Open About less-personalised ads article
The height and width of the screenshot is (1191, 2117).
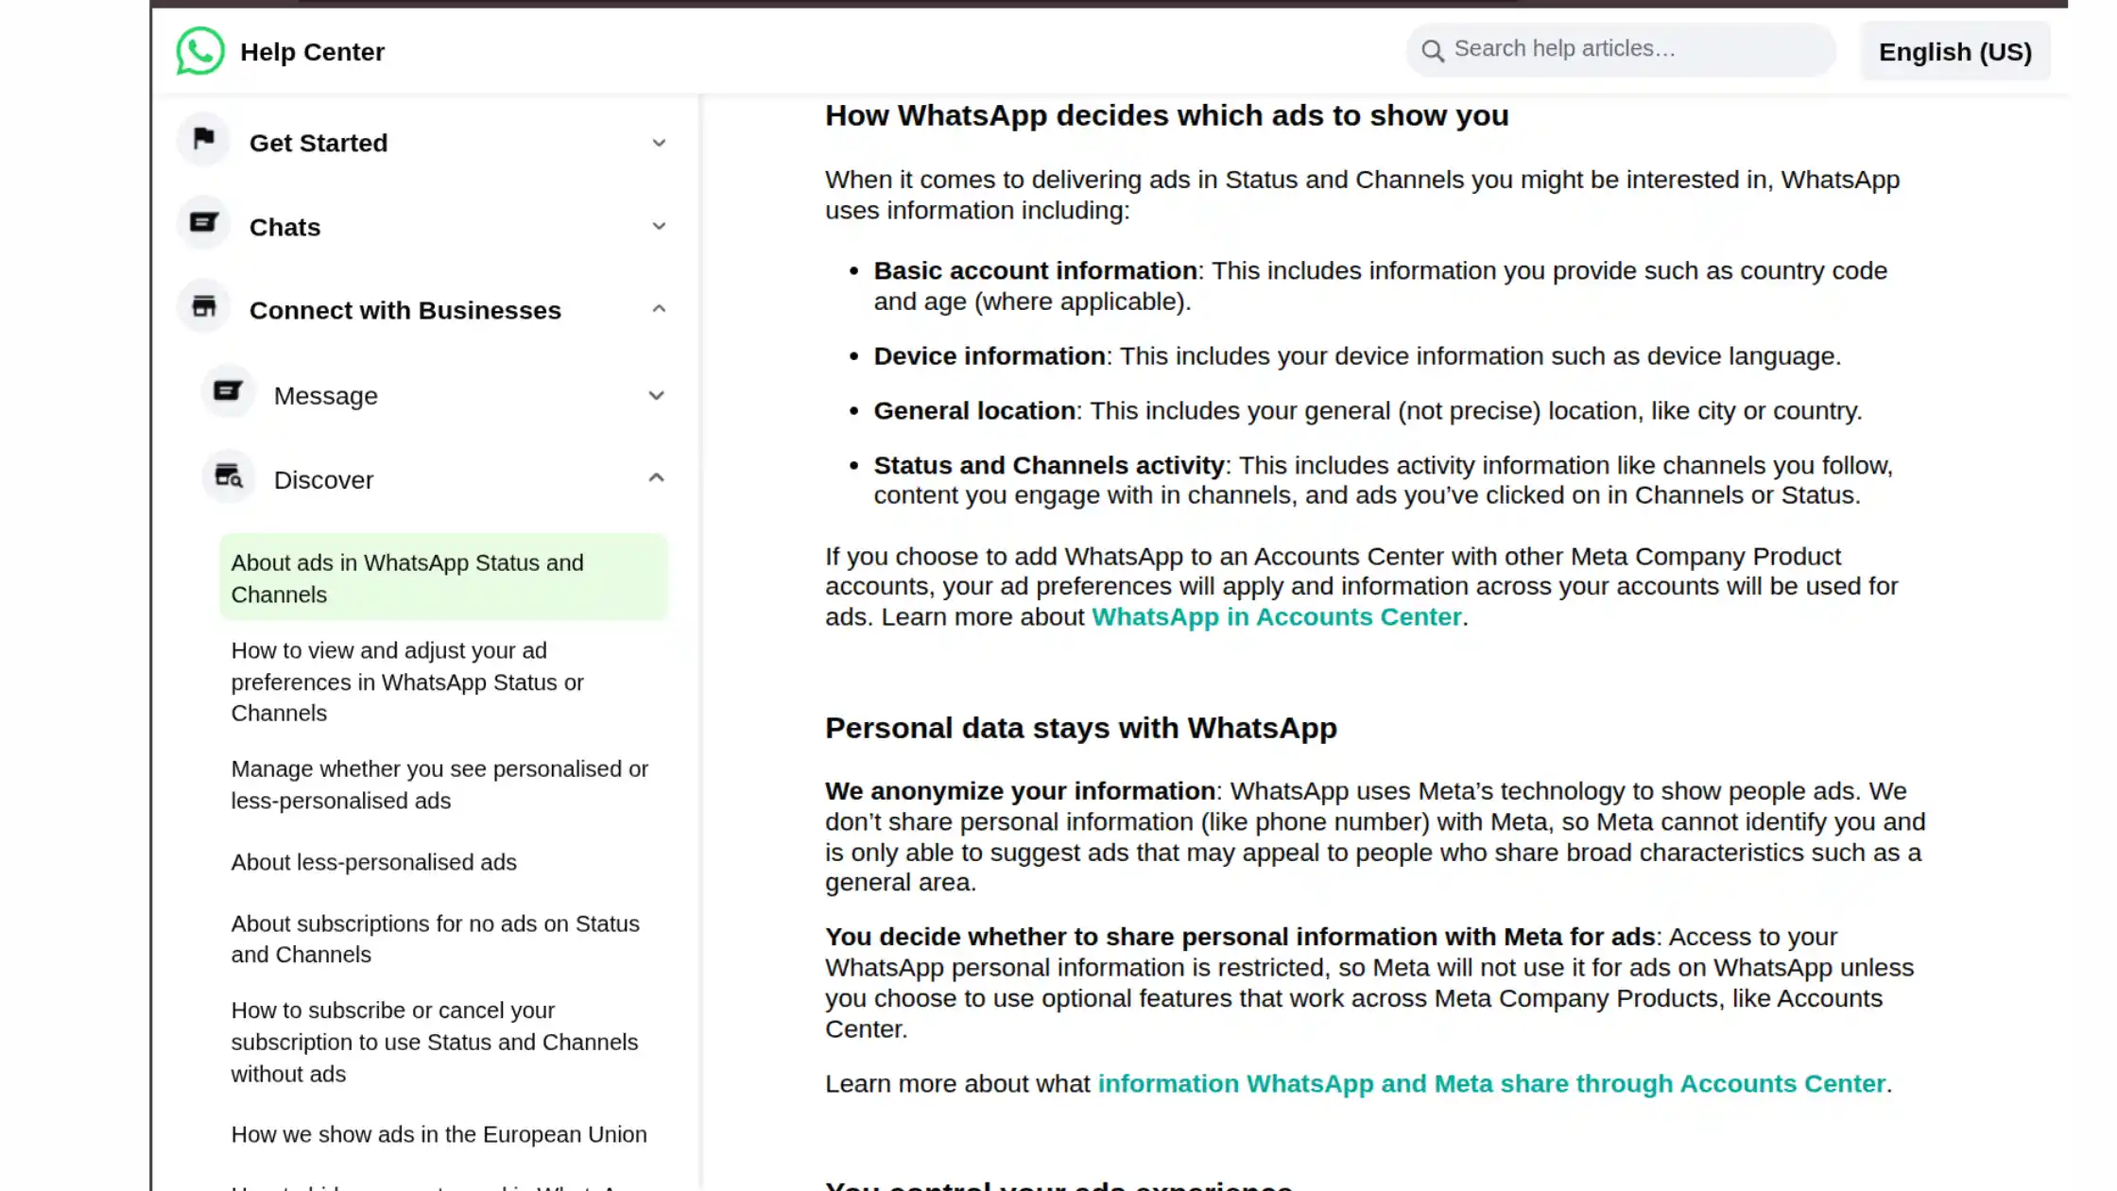click(x=373, y=862)
